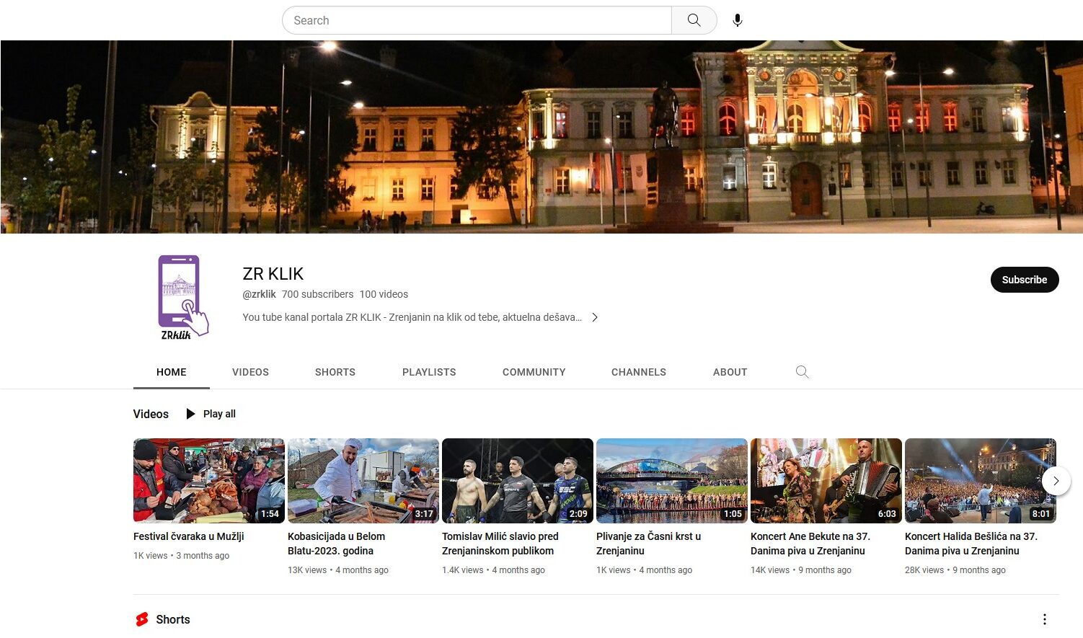Open Koncert Ane Bekute video thumbnail
This screenshot has width=1083, height=638.
point(826,481)
